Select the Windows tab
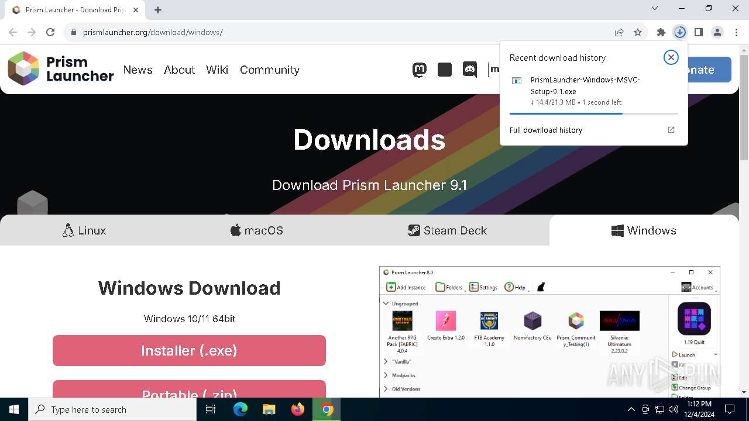749x421 pixels. 644,230
